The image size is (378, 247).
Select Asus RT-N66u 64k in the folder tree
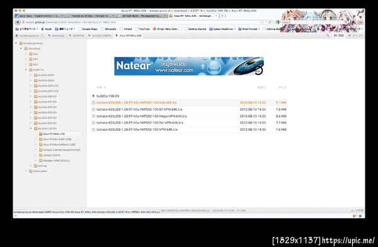(x=54, y=134)
